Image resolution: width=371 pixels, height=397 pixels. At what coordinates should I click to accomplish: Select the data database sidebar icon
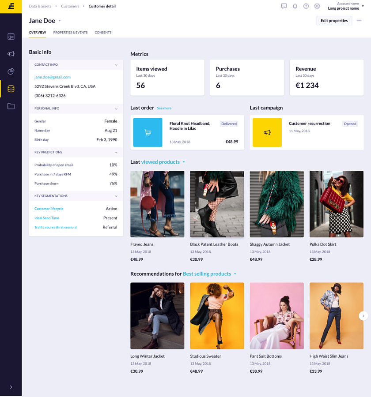coord(11,89)
